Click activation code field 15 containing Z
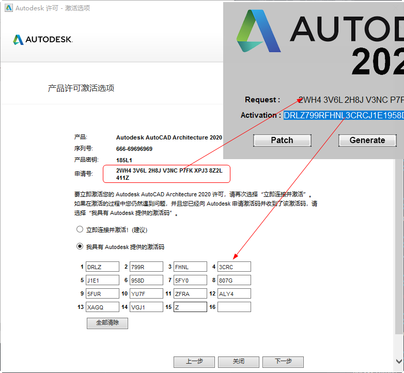The height and width of the screenshot is (373, 404). pyautogui.click(x=190, y=307)
